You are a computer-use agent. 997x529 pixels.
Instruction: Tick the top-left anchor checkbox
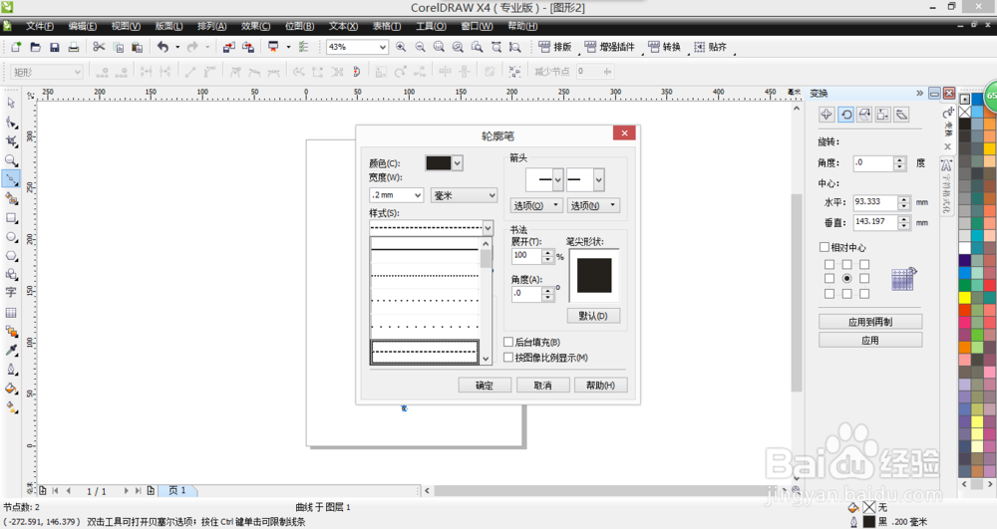tap(830, 264)
